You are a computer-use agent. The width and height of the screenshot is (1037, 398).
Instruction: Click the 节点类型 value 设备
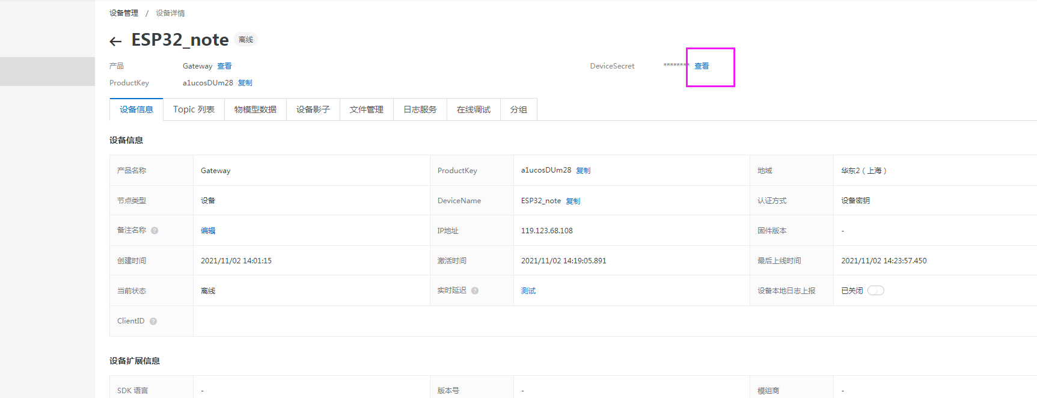[x=208, y=201]
